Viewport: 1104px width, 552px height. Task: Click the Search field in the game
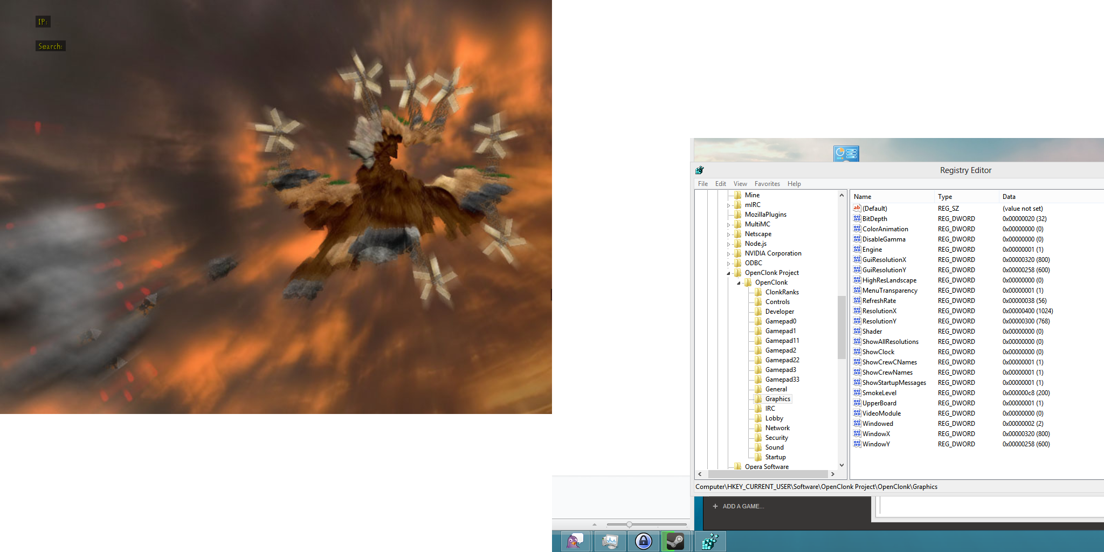click(51, 46)
